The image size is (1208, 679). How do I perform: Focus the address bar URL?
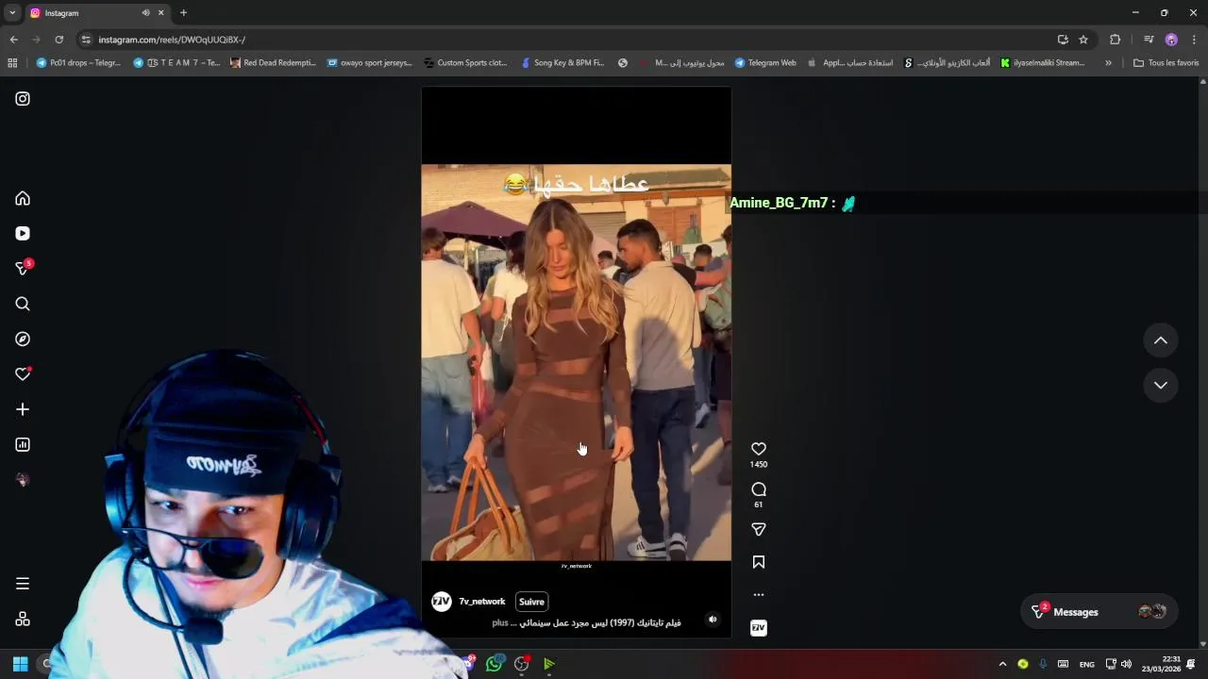[x=566, y=40]
